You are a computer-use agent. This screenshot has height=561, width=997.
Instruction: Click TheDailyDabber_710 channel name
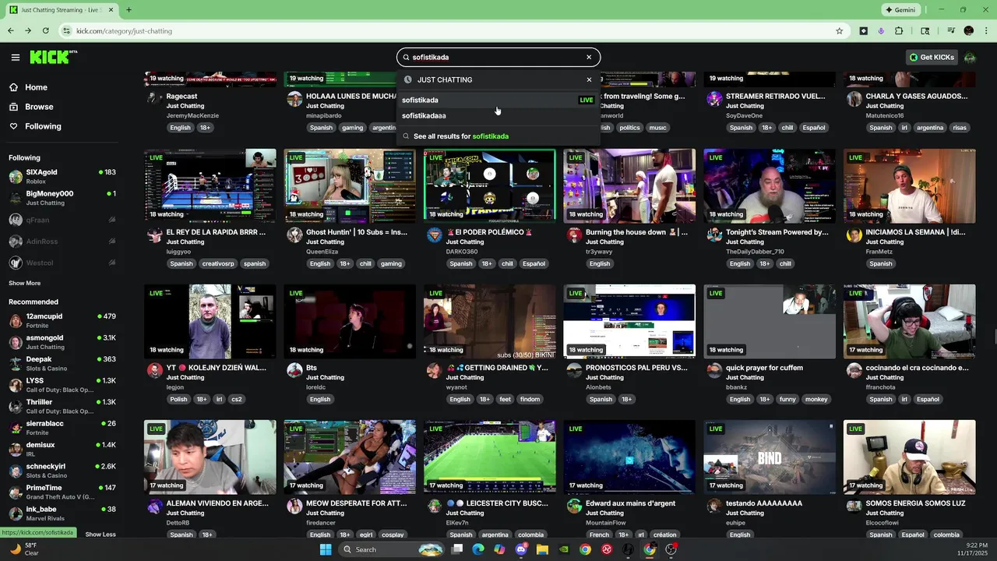tap(755, 252)
